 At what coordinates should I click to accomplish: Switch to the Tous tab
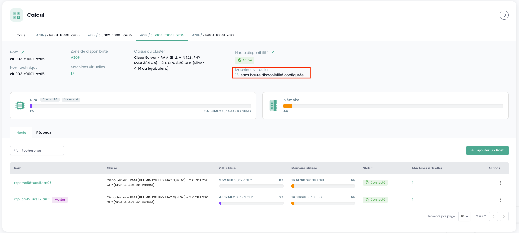point(21,35)
